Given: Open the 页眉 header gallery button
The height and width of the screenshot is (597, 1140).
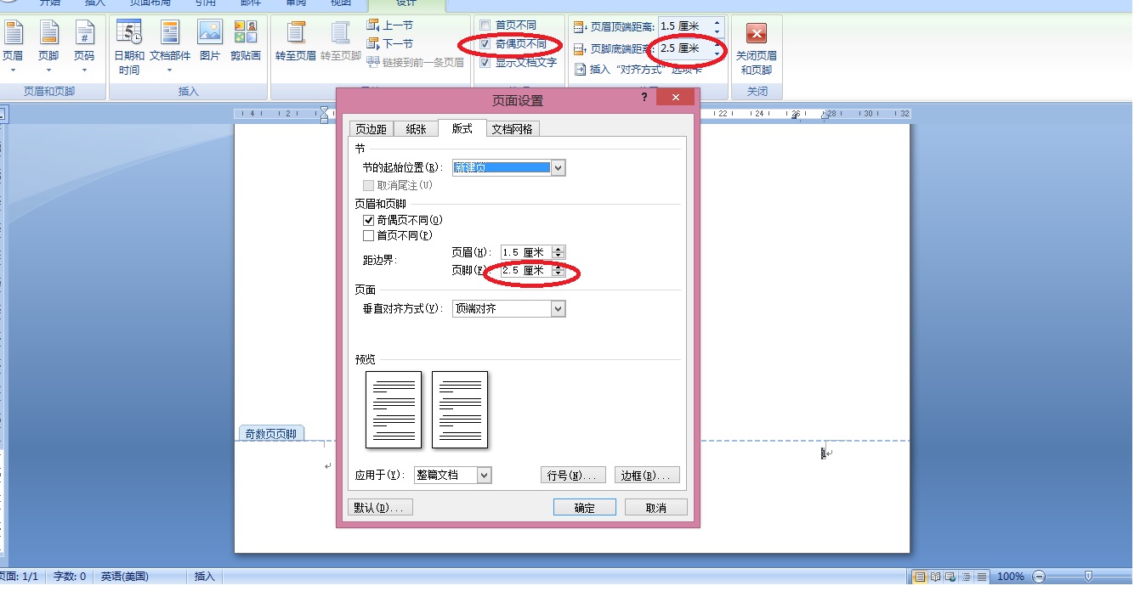Looking at the screenshot, I should coord(13,46).
